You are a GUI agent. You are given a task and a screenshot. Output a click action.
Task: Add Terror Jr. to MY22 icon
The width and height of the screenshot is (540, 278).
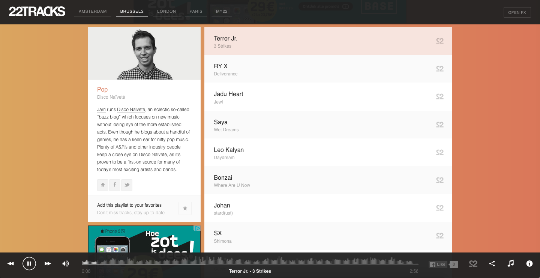440,41
